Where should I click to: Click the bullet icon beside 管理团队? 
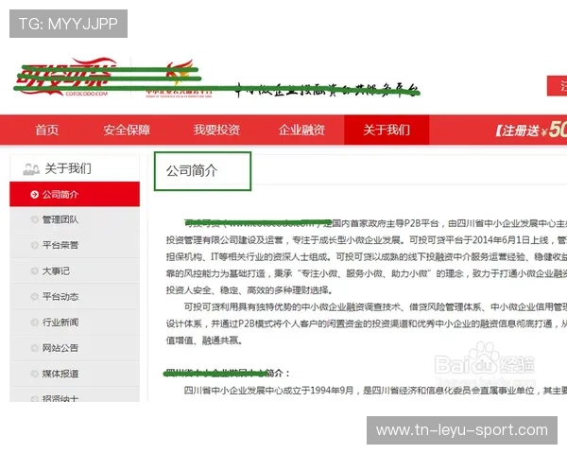click(x=34, y=219)
